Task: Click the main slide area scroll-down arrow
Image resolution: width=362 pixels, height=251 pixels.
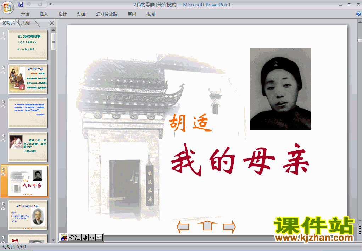Action: (x=360, y=221)
